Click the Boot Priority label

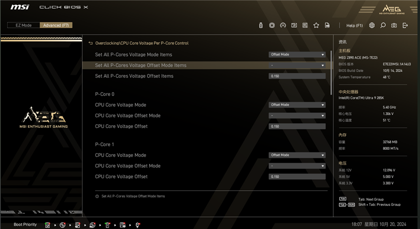25,224
